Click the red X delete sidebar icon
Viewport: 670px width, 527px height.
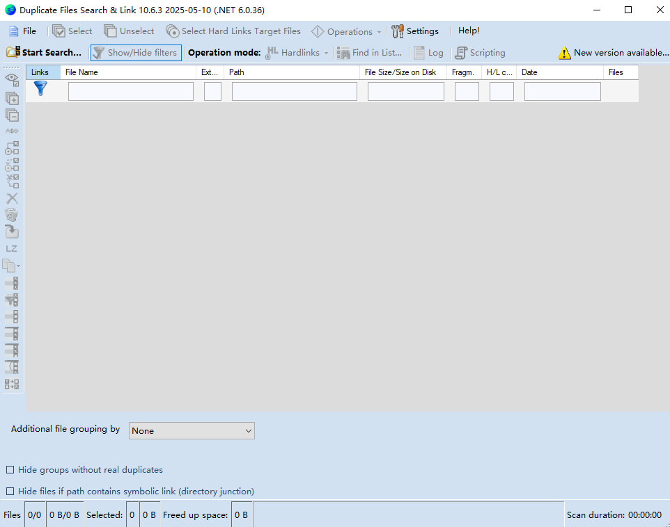tap(12, 198)
